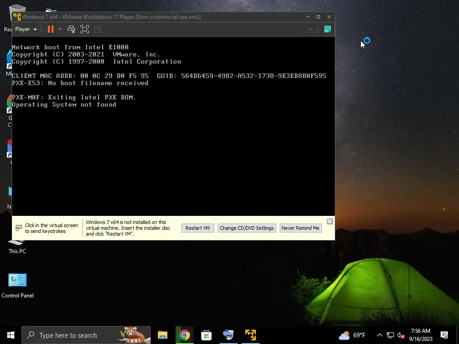The height and width of the screenshot is (344, 459).
Task: Pause the virtual machine
Action: tap(51, 29)
